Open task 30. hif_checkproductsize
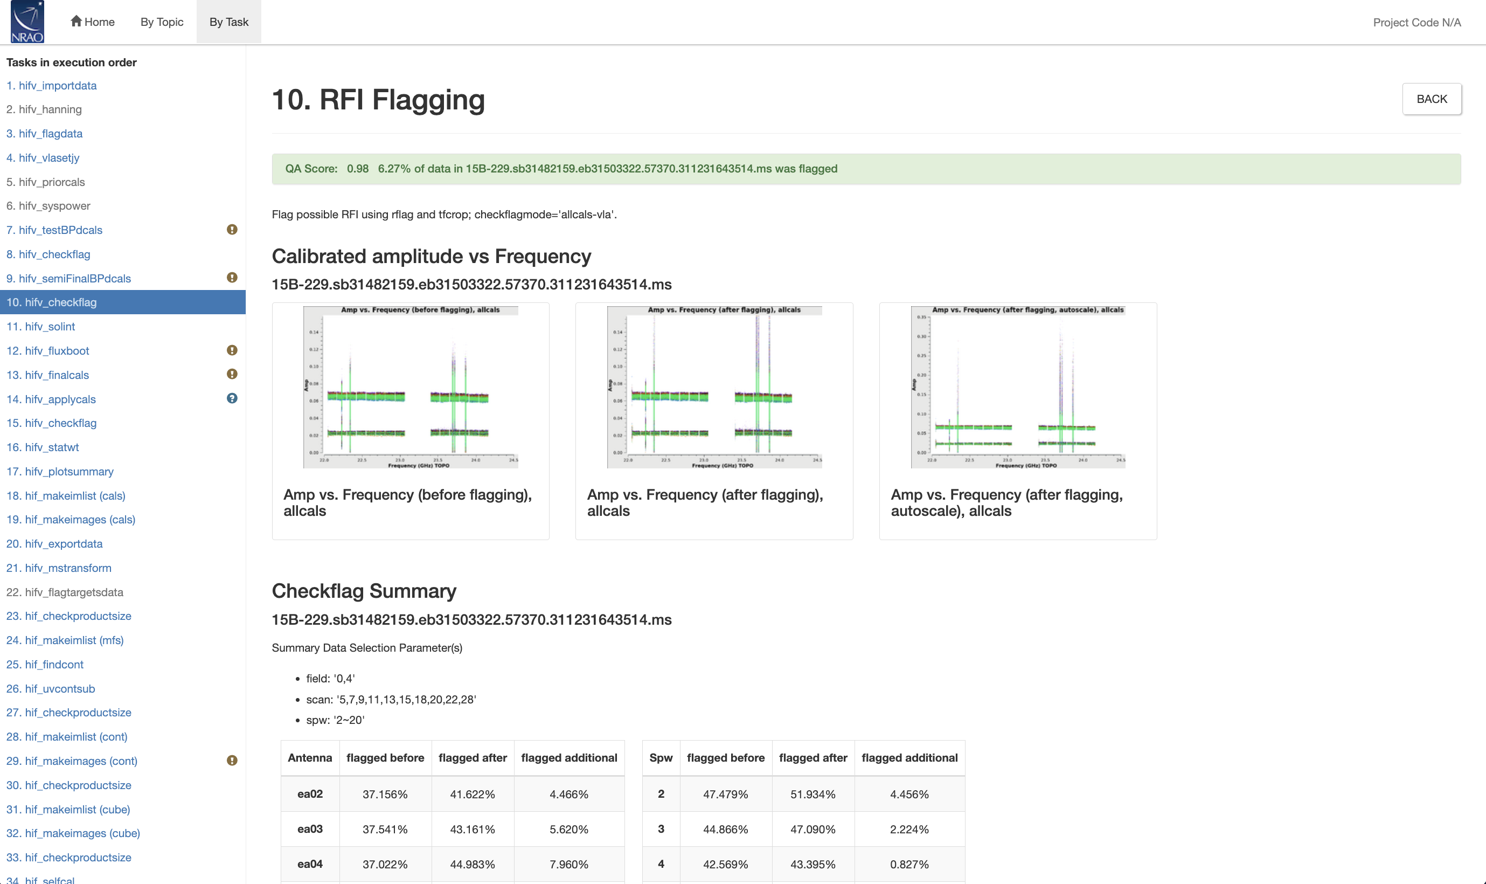Screen dimensions: 1486x884 [x=68, y=786]
